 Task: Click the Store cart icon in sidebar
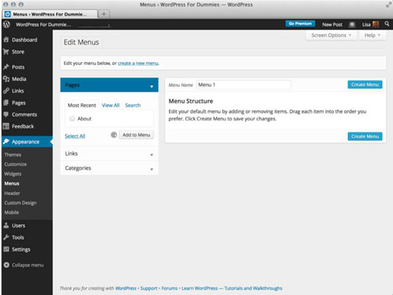coord(6,52)
